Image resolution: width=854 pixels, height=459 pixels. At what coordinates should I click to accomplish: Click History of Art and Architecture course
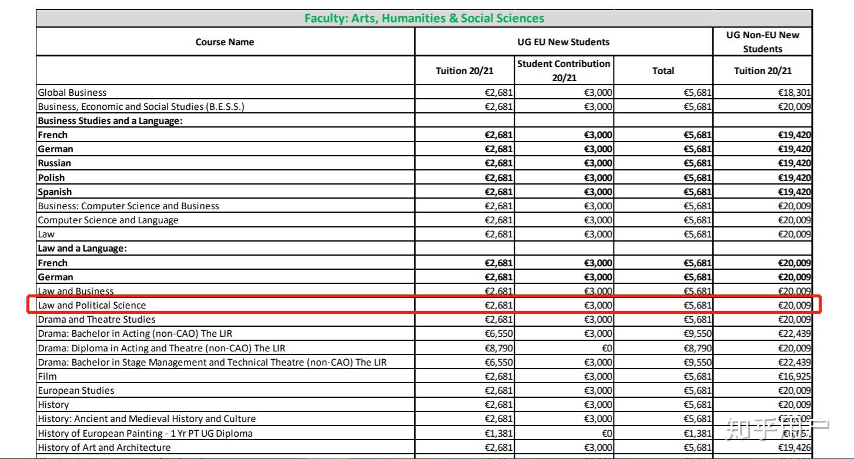104,447
